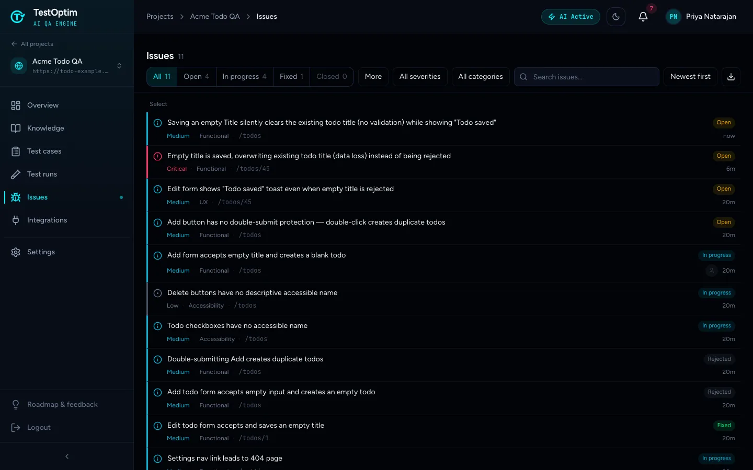This screenshot has width=753, height=470.
Task: Switch to the In progress 4 tab
Action: coord(245,77)
